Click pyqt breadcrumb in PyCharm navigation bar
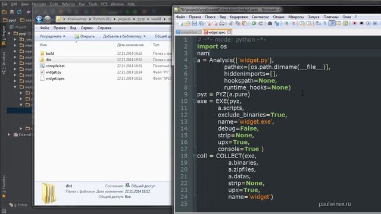This screenshot has width=381, height=214. (10, 20)
